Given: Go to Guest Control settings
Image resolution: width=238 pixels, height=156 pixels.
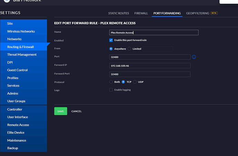Looking at the screenshot, I should click(23, 70).
